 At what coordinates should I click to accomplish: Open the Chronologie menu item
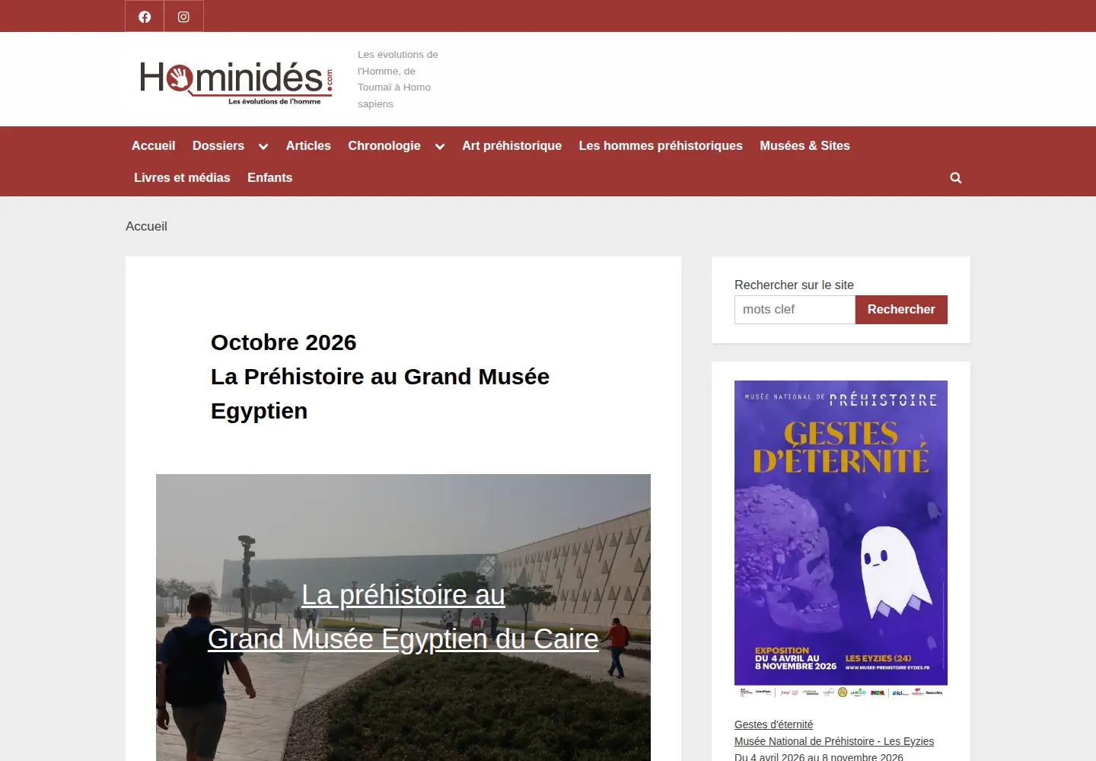(x=384, y=145)
